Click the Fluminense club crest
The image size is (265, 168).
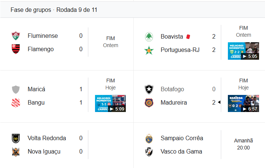tap(16, 36)
